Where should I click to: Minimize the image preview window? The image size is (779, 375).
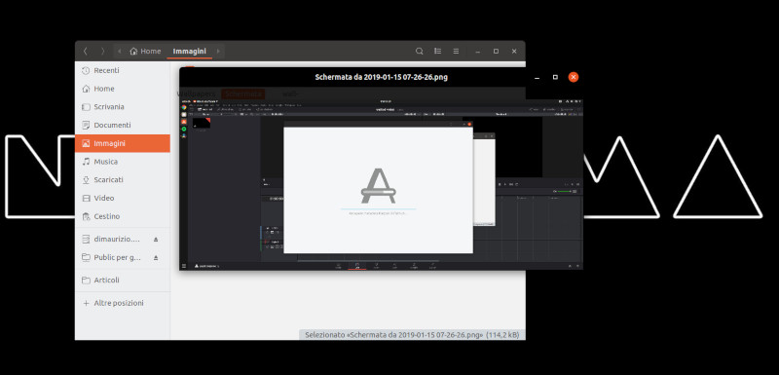(538, 78)
